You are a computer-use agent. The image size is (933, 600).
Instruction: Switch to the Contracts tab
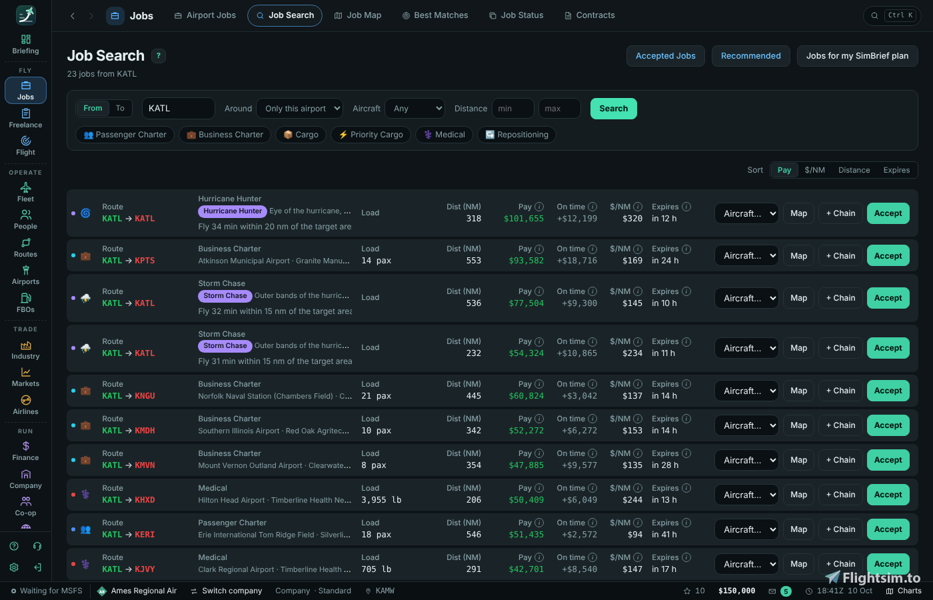[590, 15]
